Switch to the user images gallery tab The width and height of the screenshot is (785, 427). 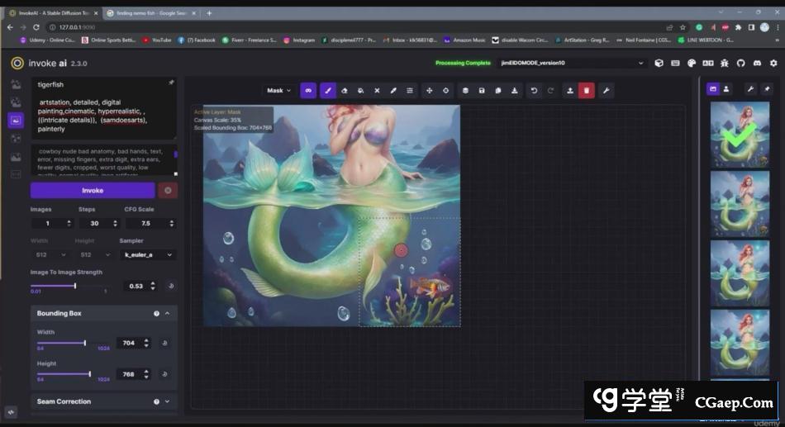[x=726, y=89]
